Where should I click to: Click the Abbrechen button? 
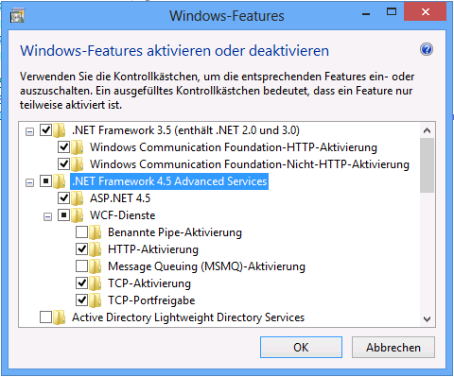(393, 347)
